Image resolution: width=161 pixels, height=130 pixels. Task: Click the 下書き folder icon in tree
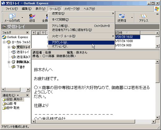[x=14, y=67]
